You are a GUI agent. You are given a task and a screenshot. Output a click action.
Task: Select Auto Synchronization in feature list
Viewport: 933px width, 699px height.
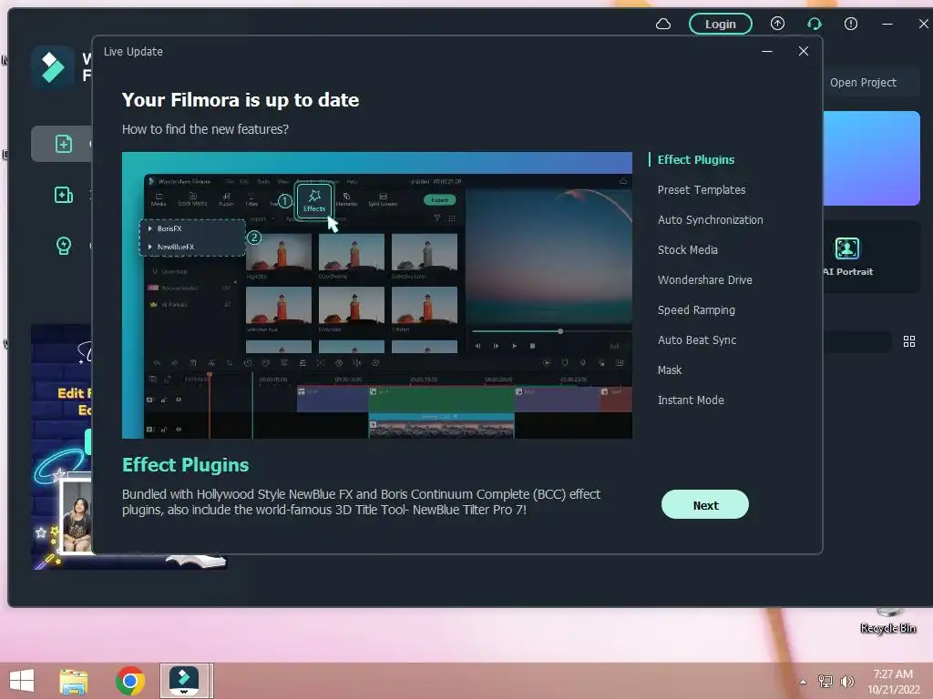(x=710, y=220)
